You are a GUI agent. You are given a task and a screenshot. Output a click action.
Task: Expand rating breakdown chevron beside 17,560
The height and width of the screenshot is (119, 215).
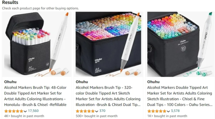point(25,111)
